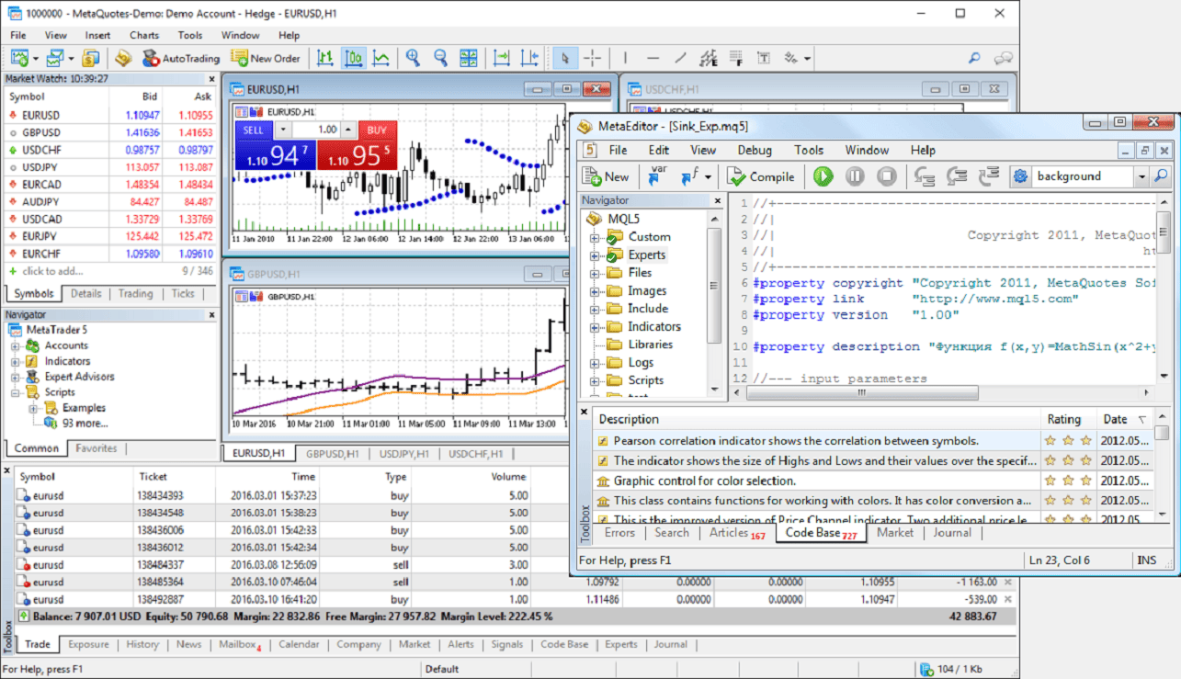This screenshot has height=679, width=1181.
Task: Click the stop debugging button
Action: (x=886, y=176)
